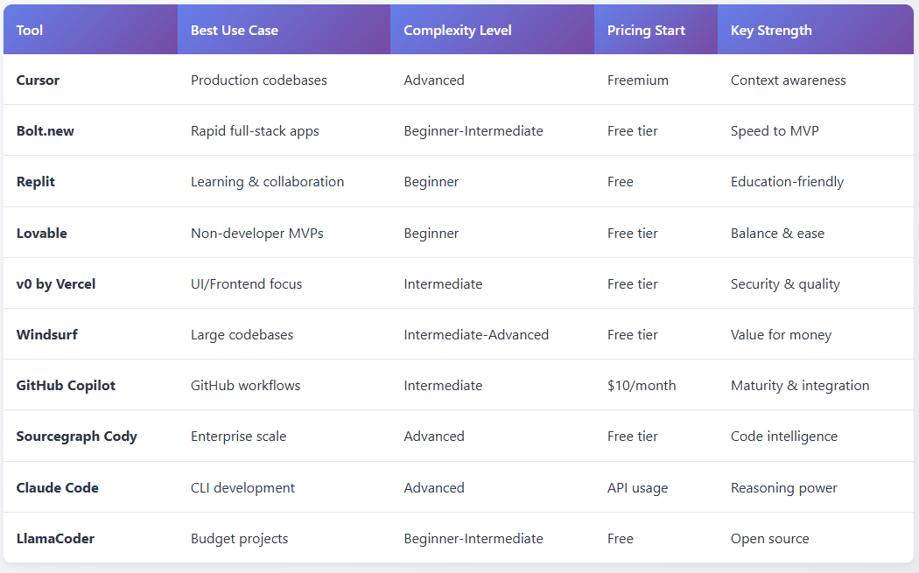Click the Complexity Level column header
The height and width of the screenshot is (573, 919).
coord(457,31)
